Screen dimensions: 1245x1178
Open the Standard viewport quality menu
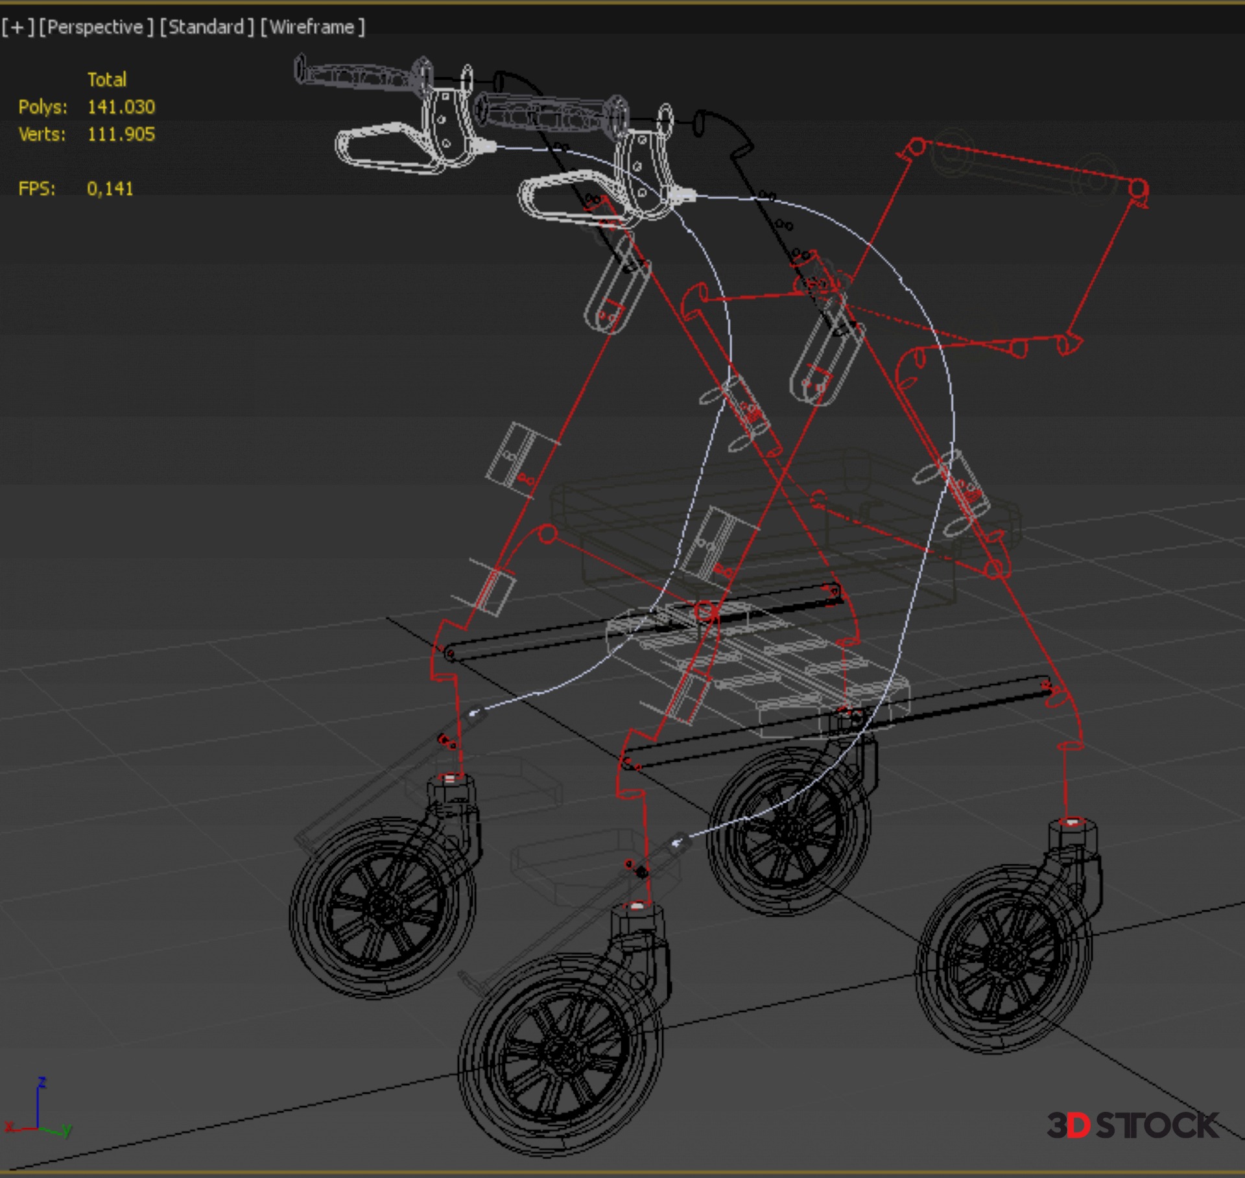(206, 27)
